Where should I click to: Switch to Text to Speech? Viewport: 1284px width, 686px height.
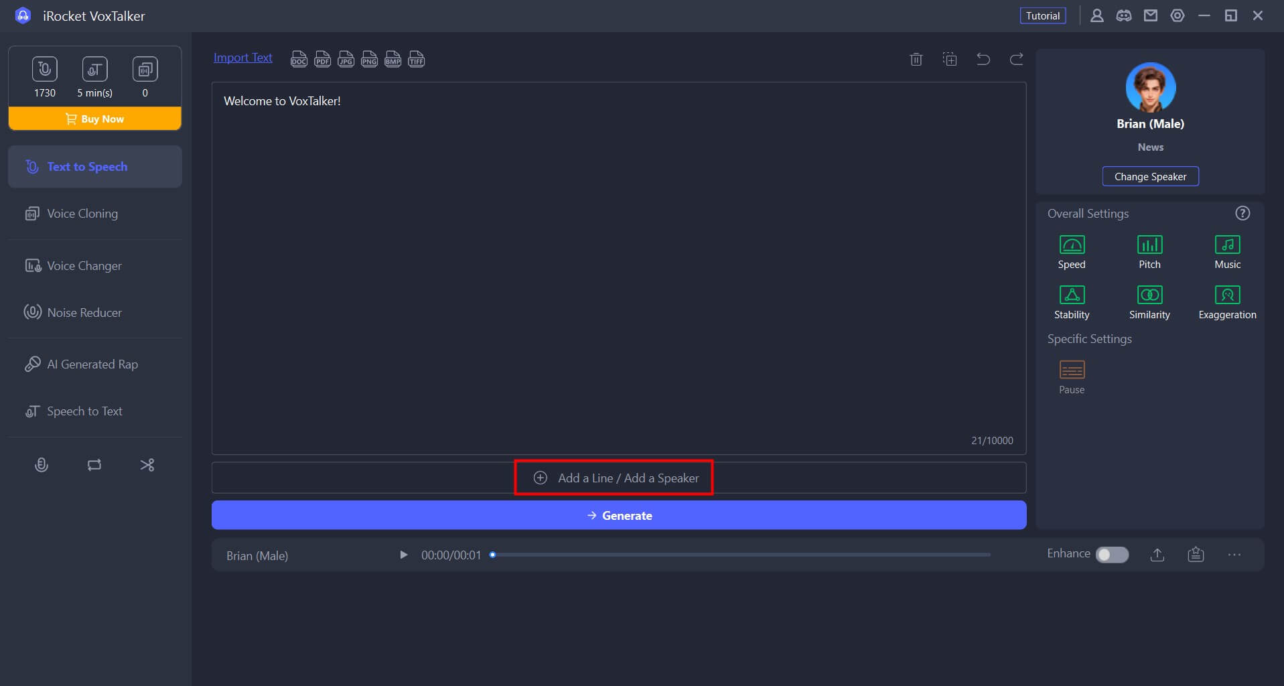point(95,166)
